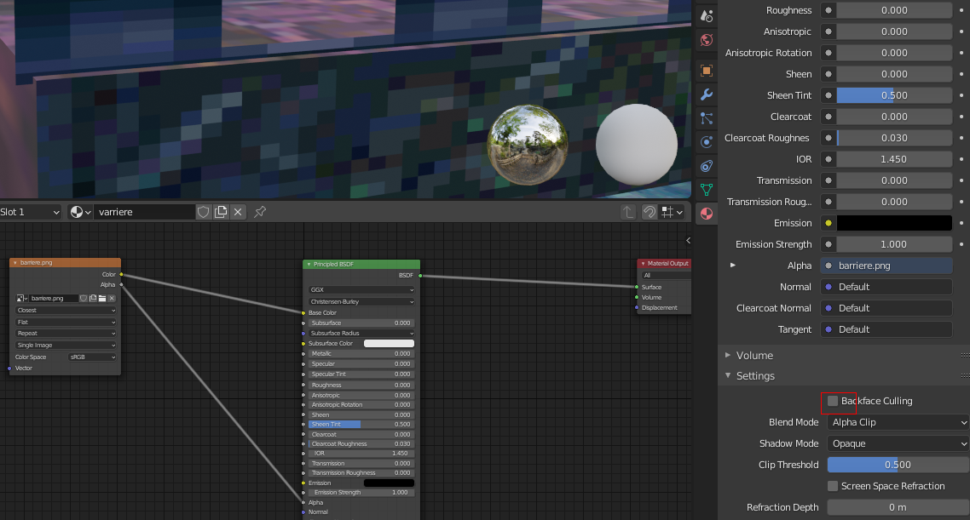This screenshot has height=520, width=970.
Task: Open the Blend Mode dropdown
Action: point(898,422)
